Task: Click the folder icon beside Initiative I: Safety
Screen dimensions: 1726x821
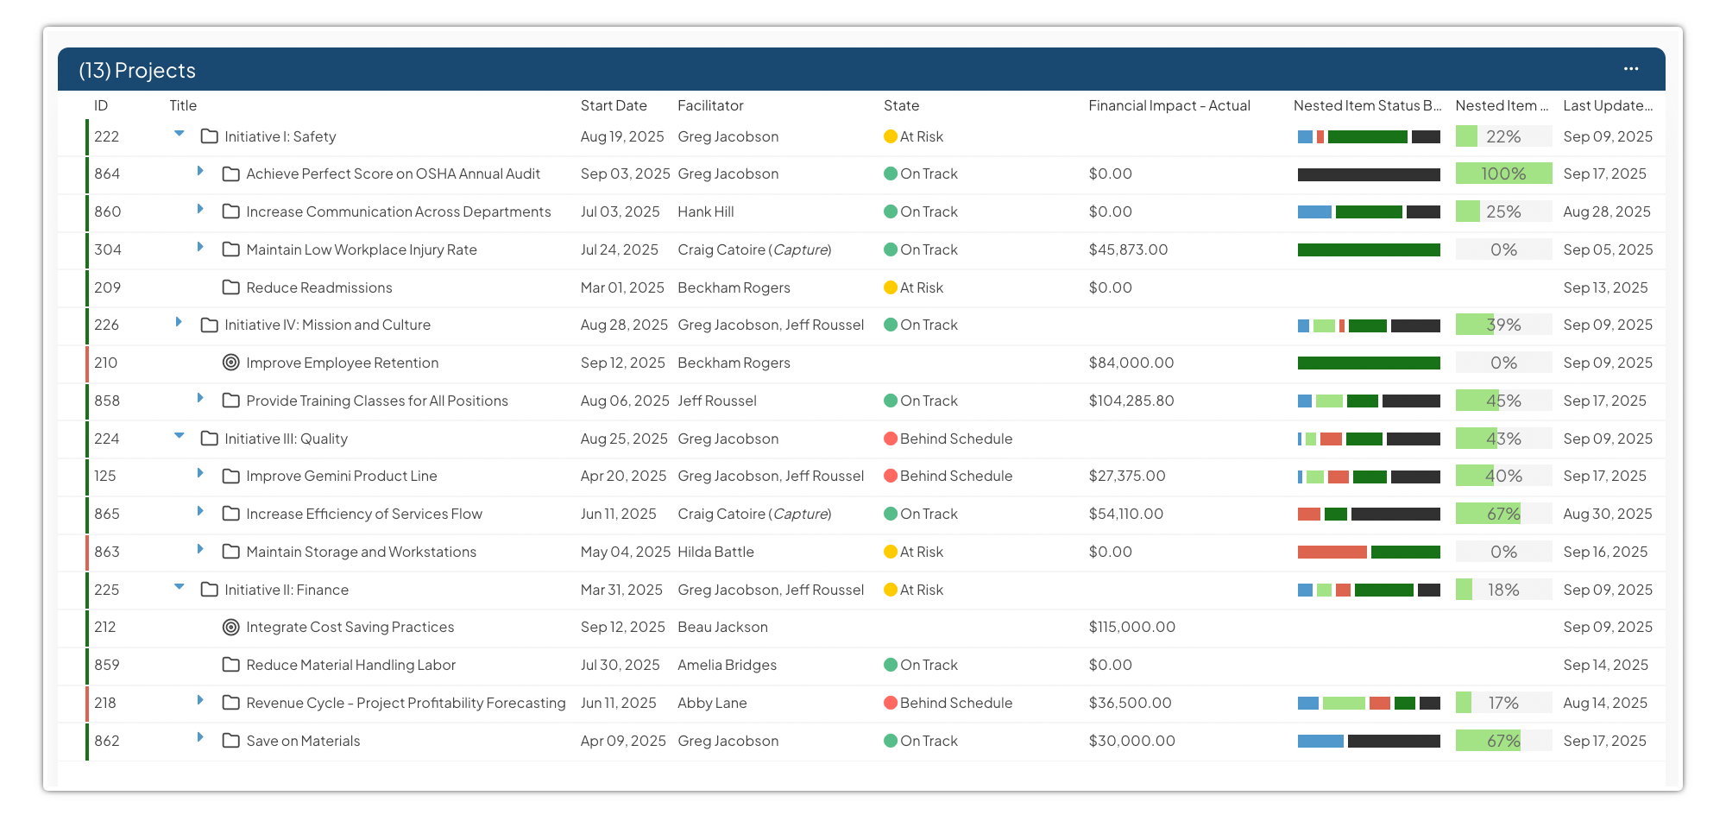Action: (209, 136)
